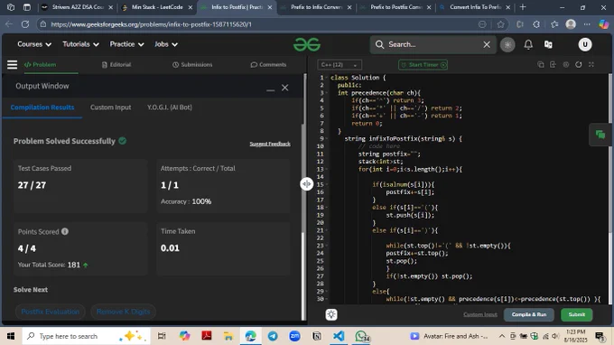Click the Custom Input link below editor

coord(480,314)
